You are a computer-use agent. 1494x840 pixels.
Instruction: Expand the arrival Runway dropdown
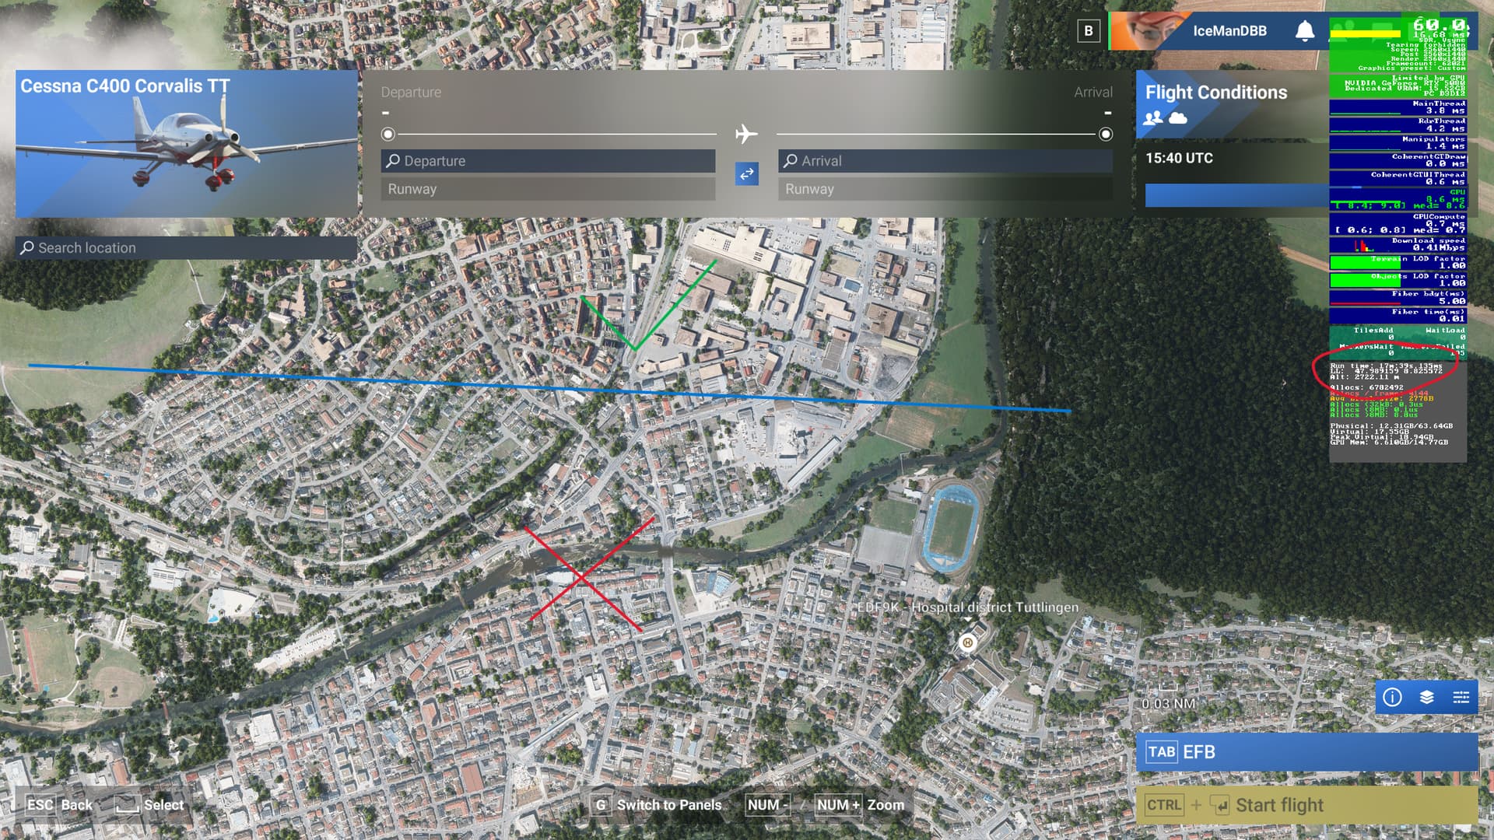coord(945,189)
